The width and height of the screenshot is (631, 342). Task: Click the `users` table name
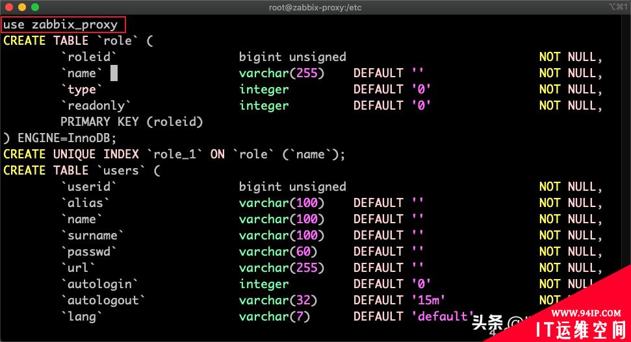point(121,170)
